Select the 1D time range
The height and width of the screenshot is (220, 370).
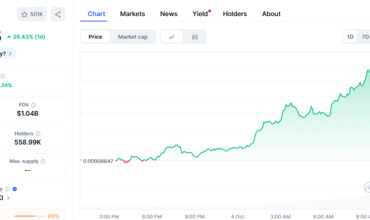tap(350, 37)
